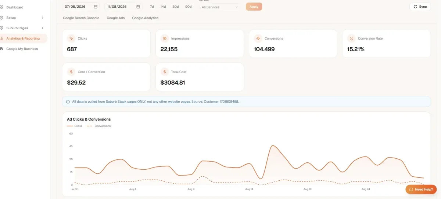The height and width of the screenshot is (199, 441).
Task: Click the Sync button
Action: [x=420, y=7]
